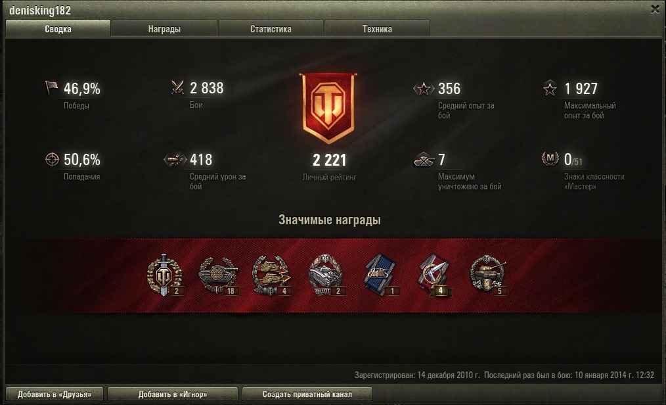Click the crosshair hit-rate icon

[x=52, y=159]
